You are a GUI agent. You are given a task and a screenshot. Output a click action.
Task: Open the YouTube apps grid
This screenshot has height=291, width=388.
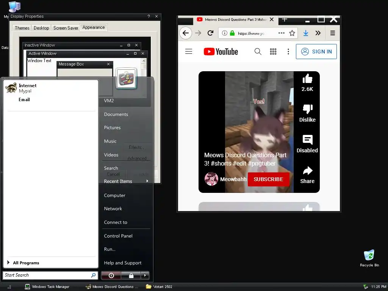pyautogui.click(x=273, y=52)
